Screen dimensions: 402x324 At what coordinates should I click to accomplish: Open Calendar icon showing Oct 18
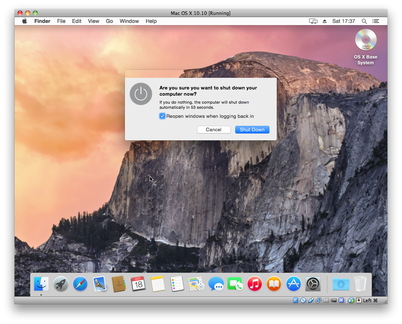pyautogui.click(x=138, y=284)
